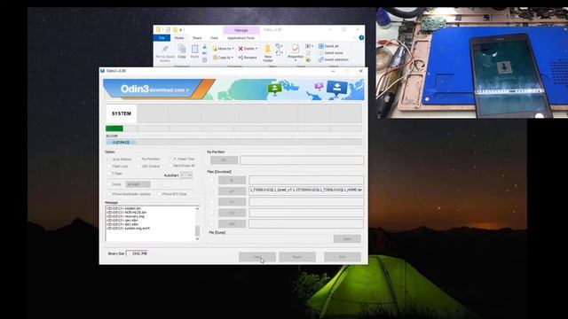Open the AutoStart dropdown in Odin

[186, 175]
